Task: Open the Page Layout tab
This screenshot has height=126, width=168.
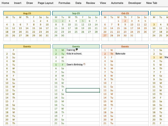Action: point(46,3)
